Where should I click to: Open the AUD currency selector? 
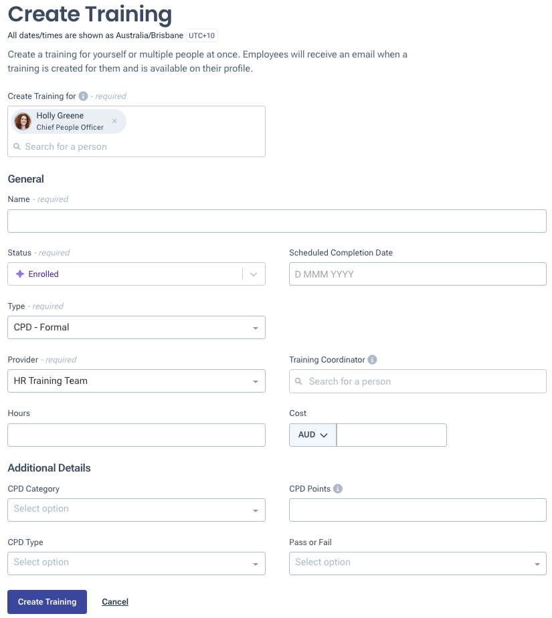[x=312, y=435]
